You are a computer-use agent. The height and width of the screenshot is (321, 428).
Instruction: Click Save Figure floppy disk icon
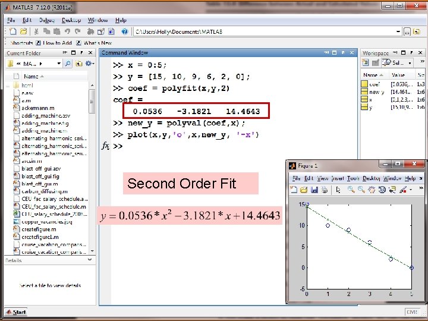[x=314, y=190]
